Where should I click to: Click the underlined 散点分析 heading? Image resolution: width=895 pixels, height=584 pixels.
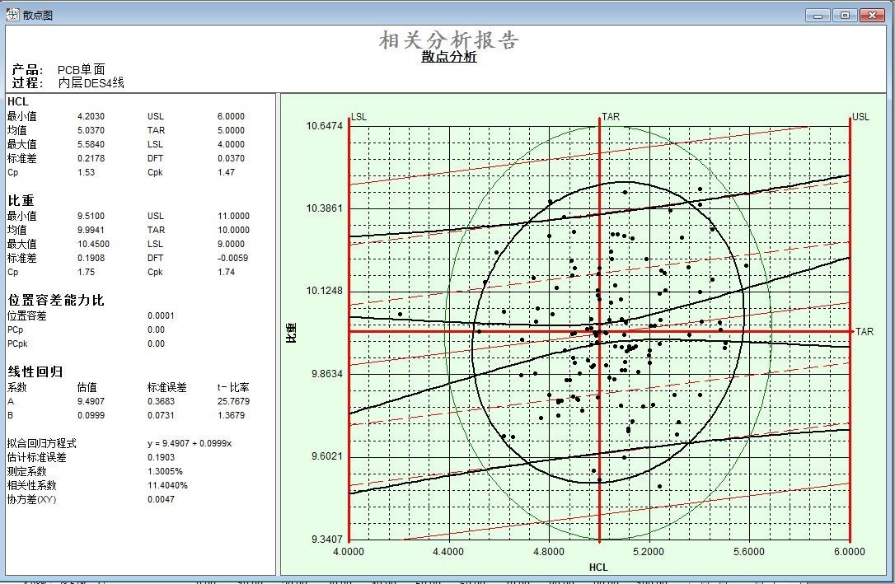click(x=449, y=57)
